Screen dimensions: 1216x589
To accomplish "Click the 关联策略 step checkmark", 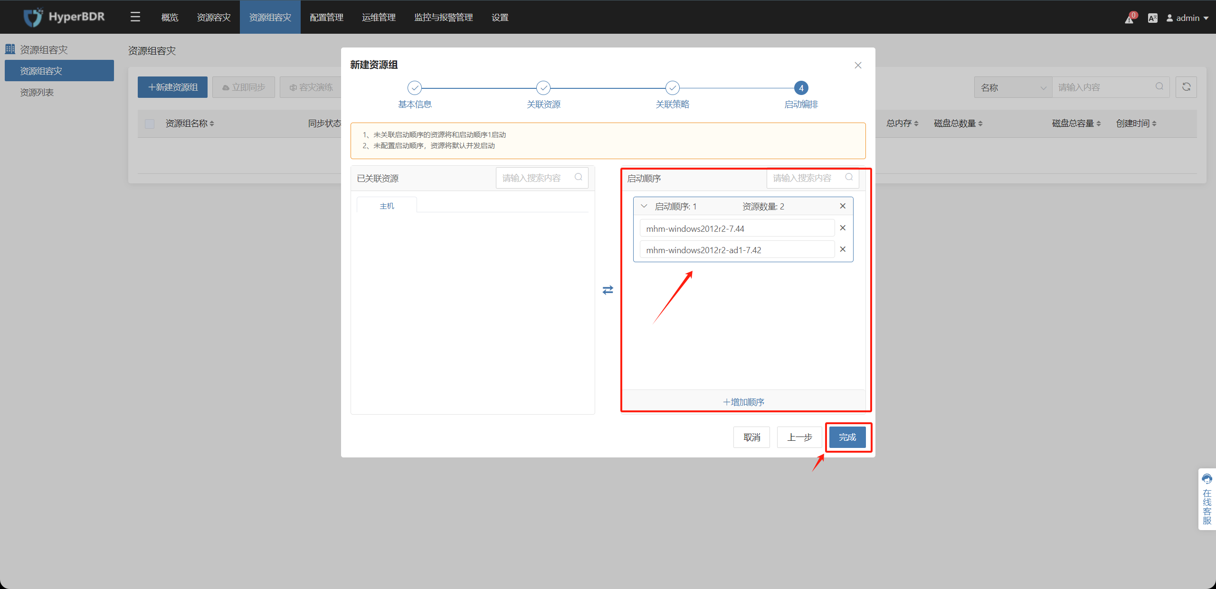I will (672, 88).
